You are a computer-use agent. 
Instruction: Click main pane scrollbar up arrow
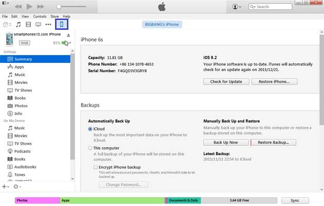(322, 32)
